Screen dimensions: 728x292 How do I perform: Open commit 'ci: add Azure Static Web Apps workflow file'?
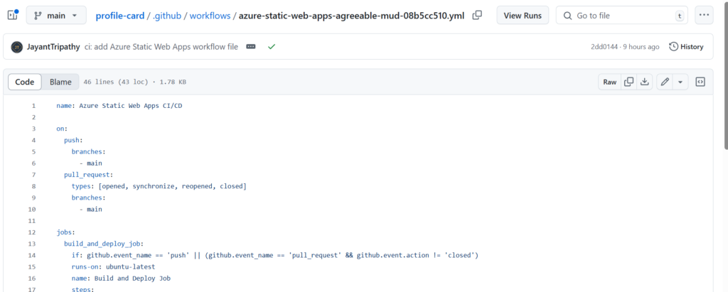point(161,47)
